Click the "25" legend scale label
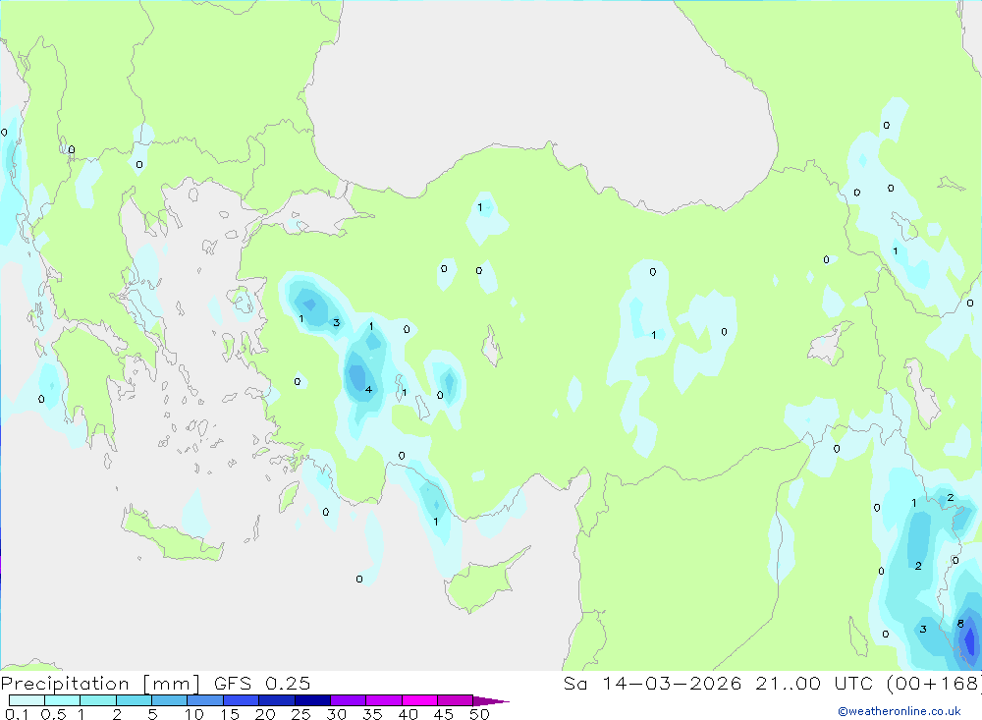This screenshot has width=982, height=720. tap(300, 714)
